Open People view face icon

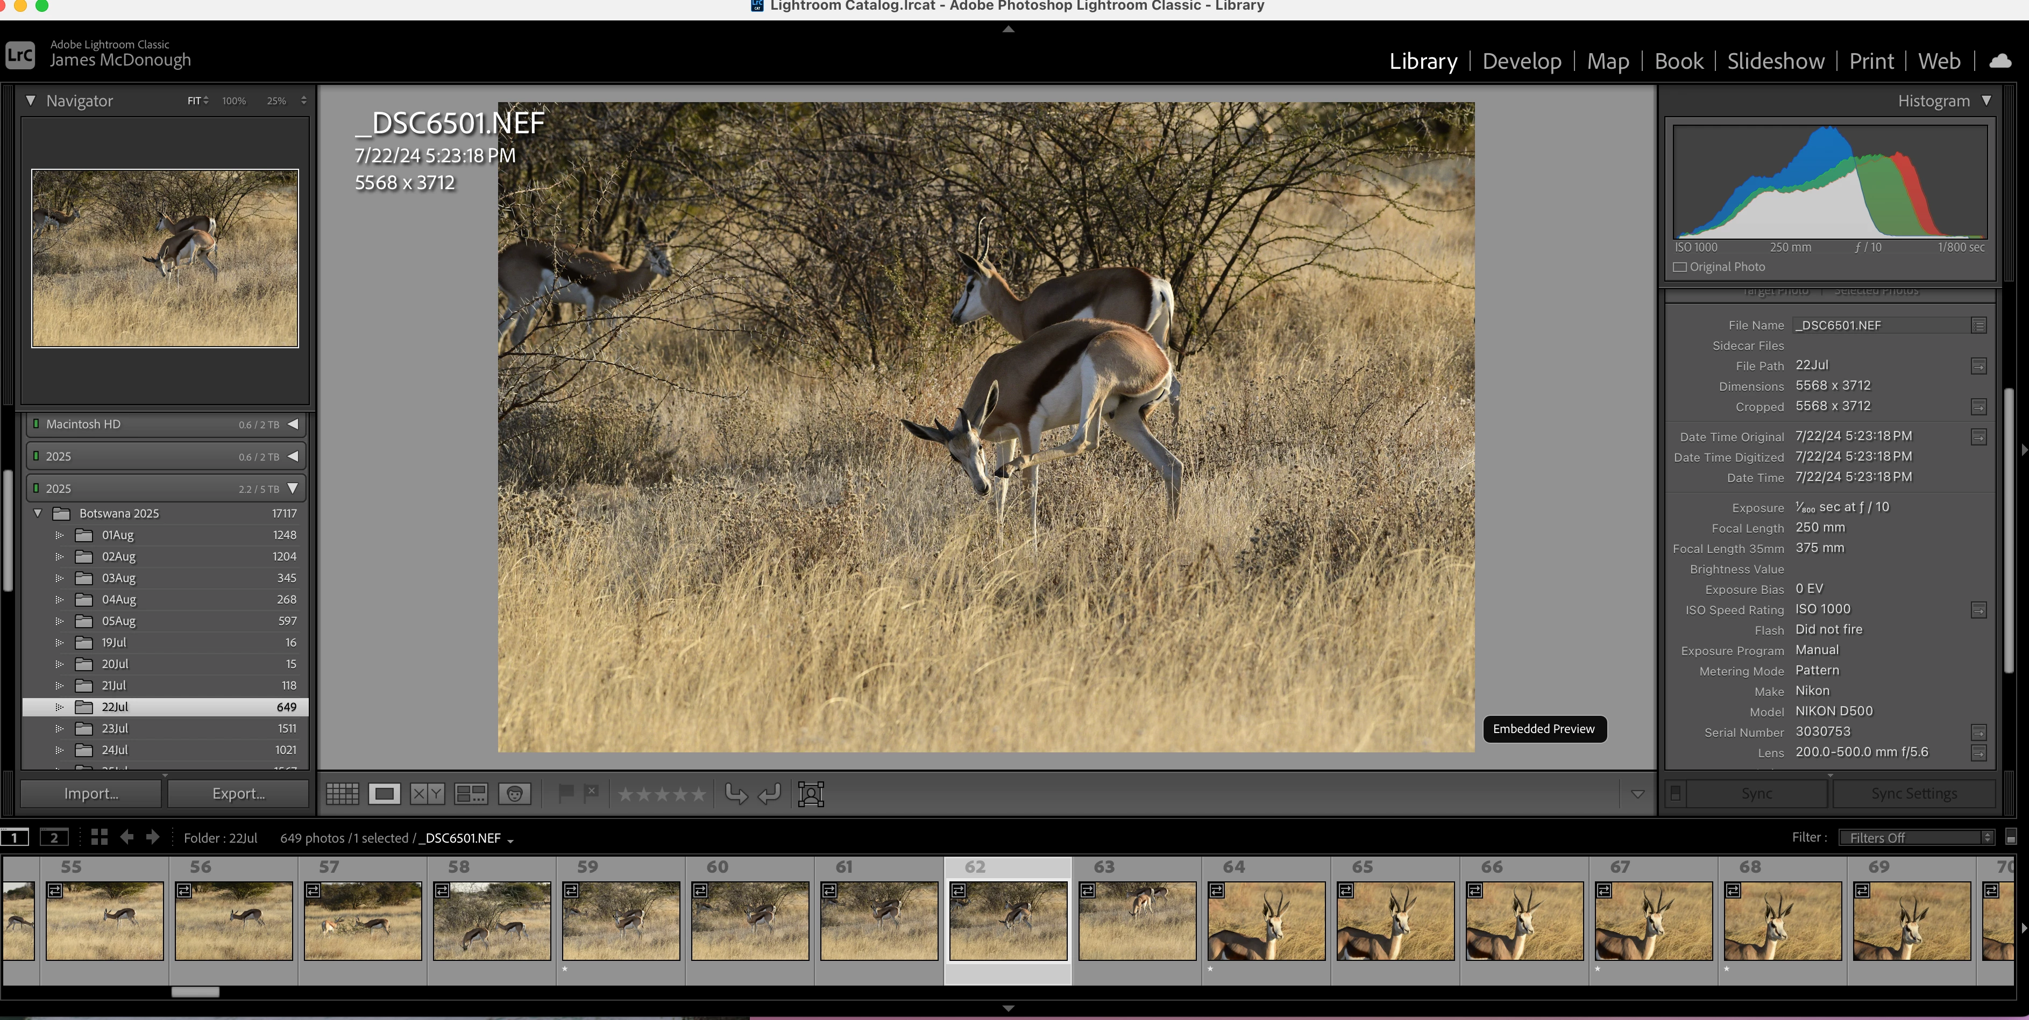[x=514, y=793]
